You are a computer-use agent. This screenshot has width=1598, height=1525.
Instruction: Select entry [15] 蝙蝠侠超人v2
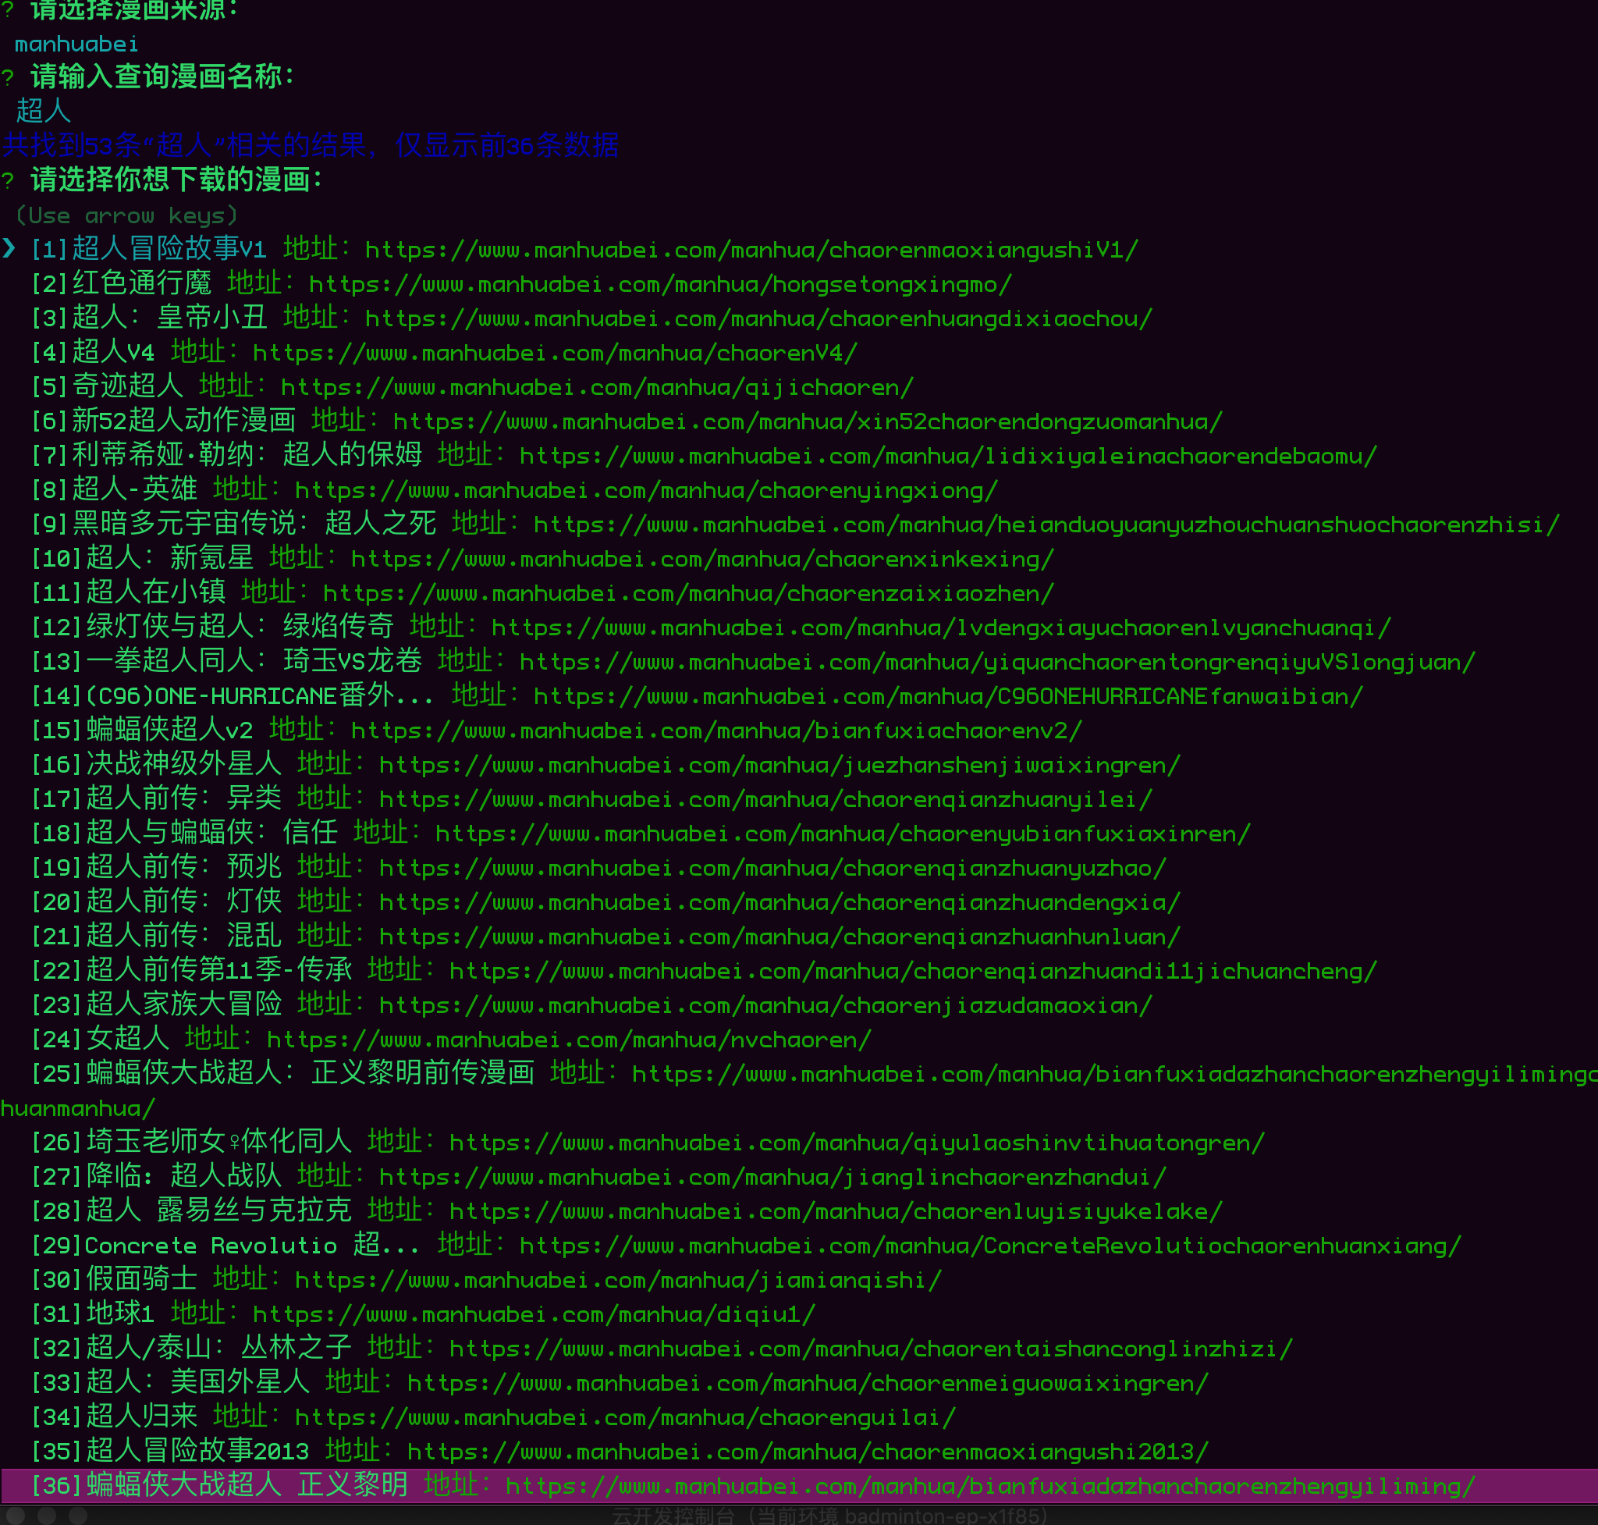(x=142, y=730)
